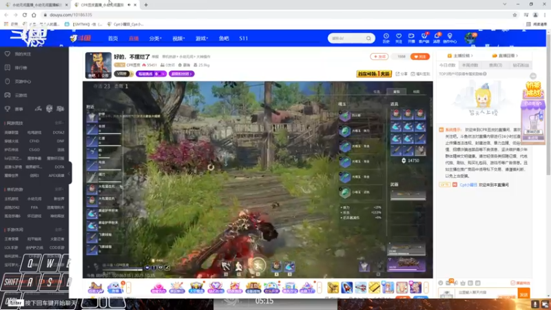Open the 关注 heart icon in header
Image resolution: width=551 pixels, height=310 pixels.
[x=399, y=38]
